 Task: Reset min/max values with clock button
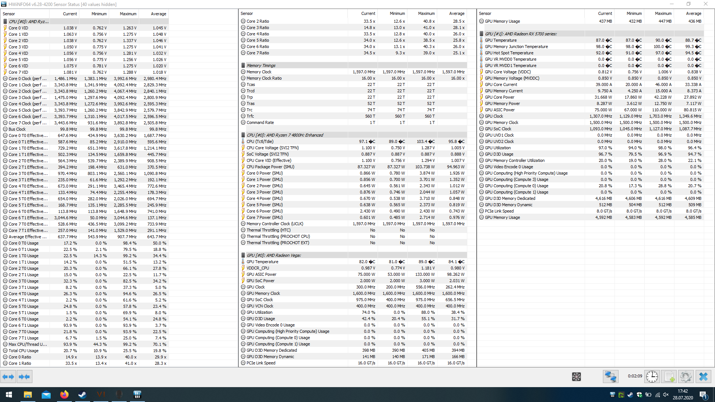(x=652, y=377)
